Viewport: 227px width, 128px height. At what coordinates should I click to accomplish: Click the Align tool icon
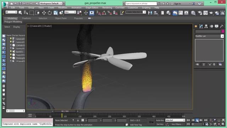[x=156, y=13]
